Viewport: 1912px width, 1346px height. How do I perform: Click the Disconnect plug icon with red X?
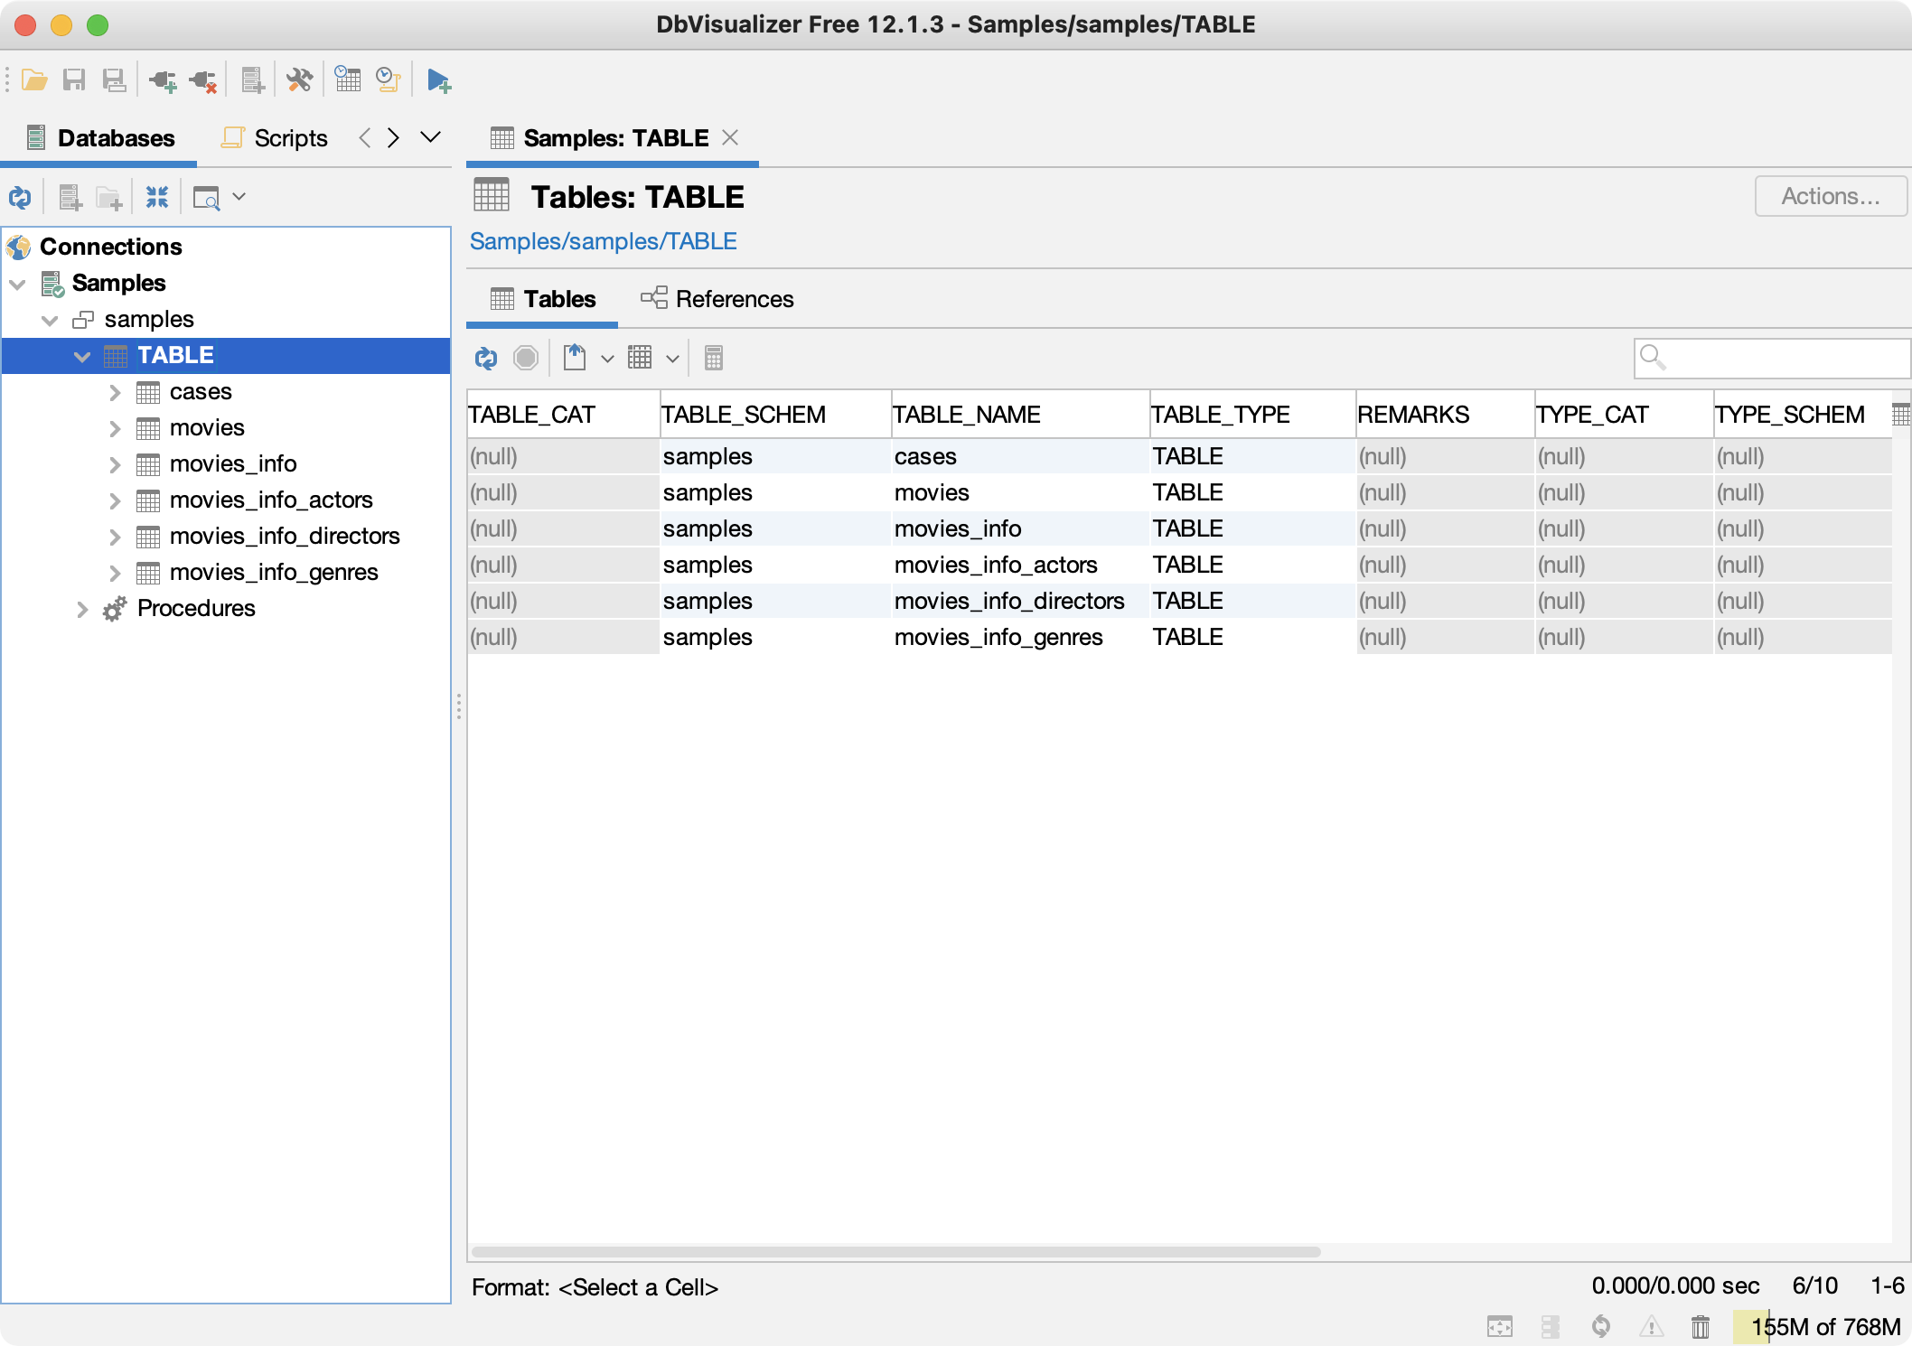204,80
